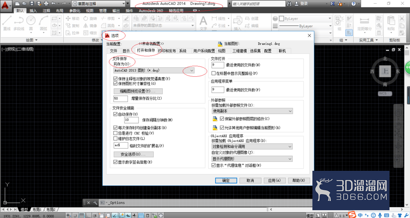This screenshot has width=410, height=218.
Task: Click the wrench icon on command line
Action: click(95, 202)
